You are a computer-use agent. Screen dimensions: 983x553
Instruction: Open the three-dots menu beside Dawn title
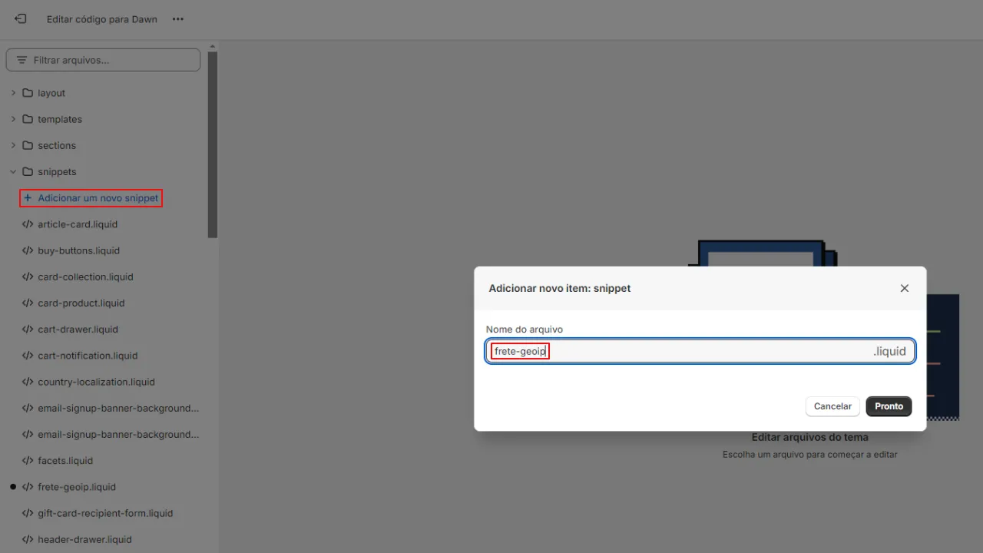(x=178, y=19)
